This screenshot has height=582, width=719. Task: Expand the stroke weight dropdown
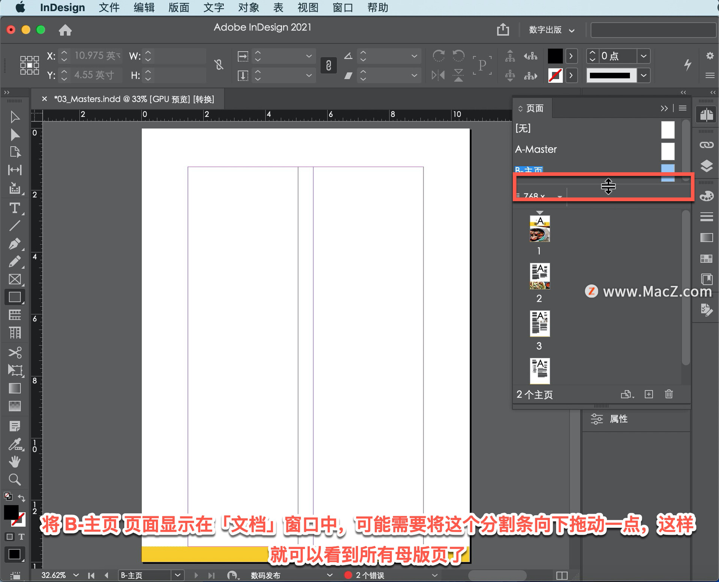tap(643, 56)
